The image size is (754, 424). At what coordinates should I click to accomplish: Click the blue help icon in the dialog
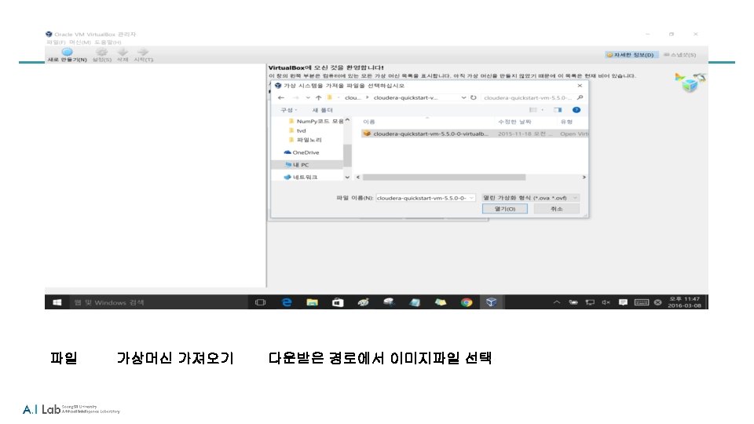point(576,110)
